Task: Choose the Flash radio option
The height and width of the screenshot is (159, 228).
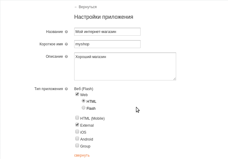Action: (x=84, y=108)
